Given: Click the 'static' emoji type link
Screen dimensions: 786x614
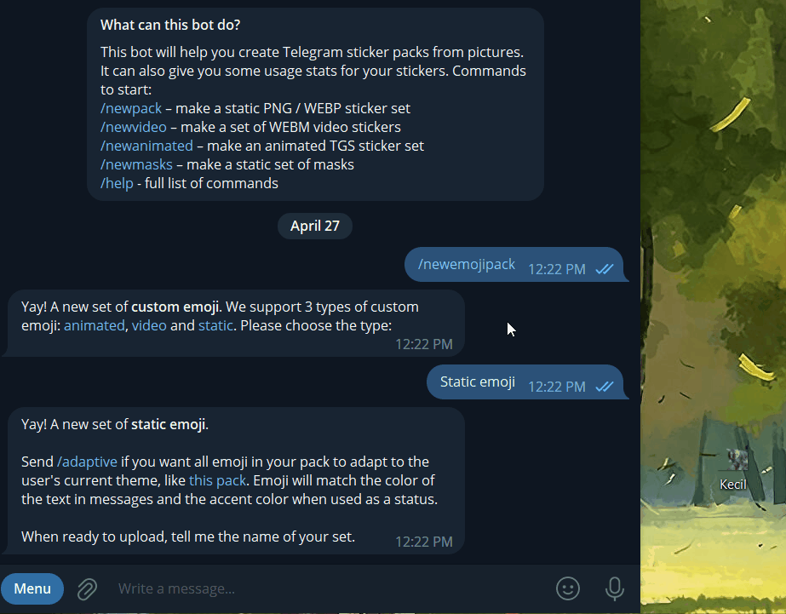Looking at the screenshot, I should (215, 325).
